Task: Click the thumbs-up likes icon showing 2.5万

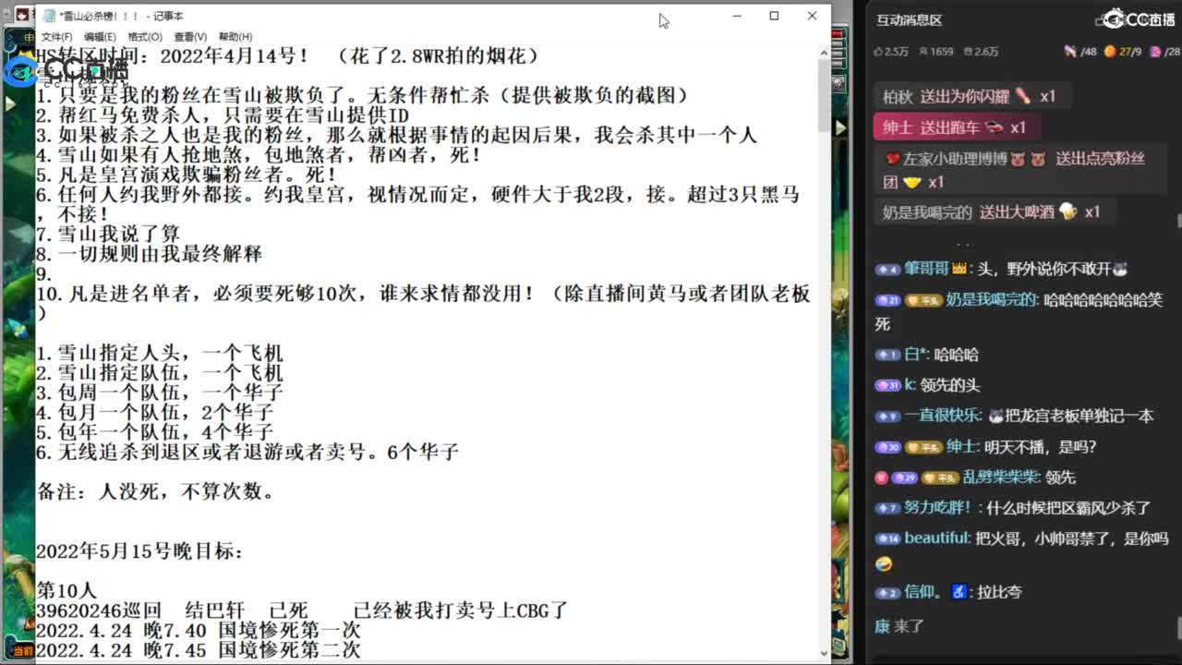Action: [x=879, y=52]
